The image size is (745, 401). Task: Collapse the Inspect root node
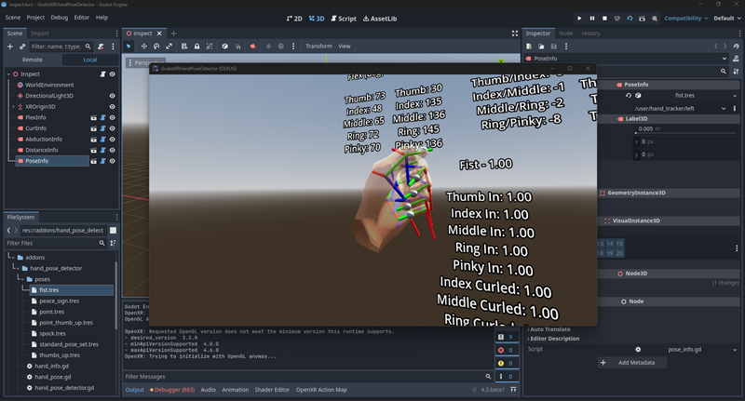pyautogui.click(x=8, y=74)
